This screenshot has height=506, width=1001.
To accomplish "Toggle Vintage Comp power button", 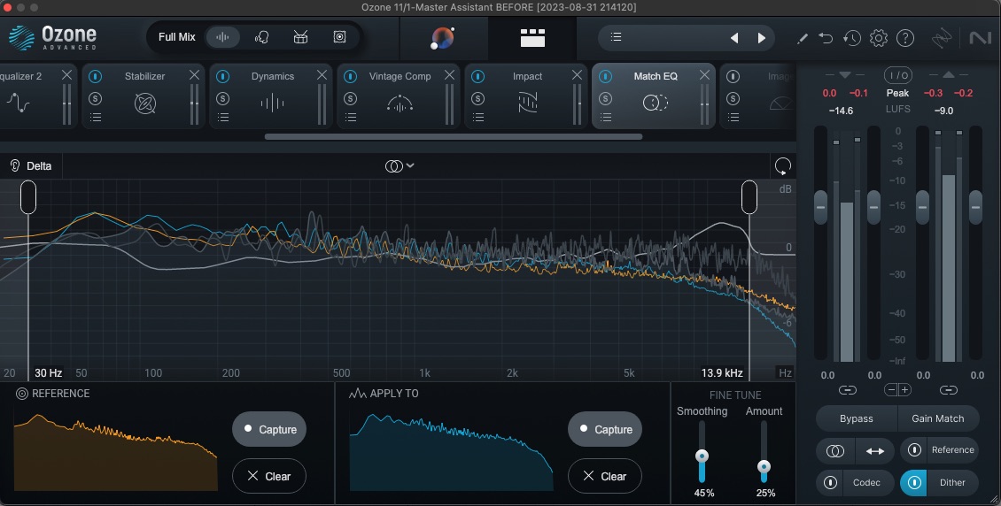I will click(x=351, y=76).
